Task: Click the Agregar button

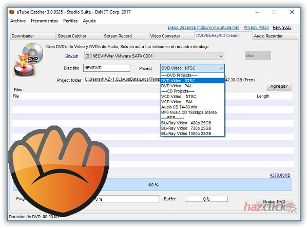Action: 279,86
